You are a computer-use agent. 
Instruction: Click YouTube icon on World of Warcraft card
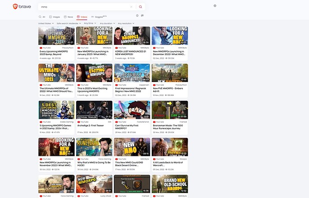(154, 159)
